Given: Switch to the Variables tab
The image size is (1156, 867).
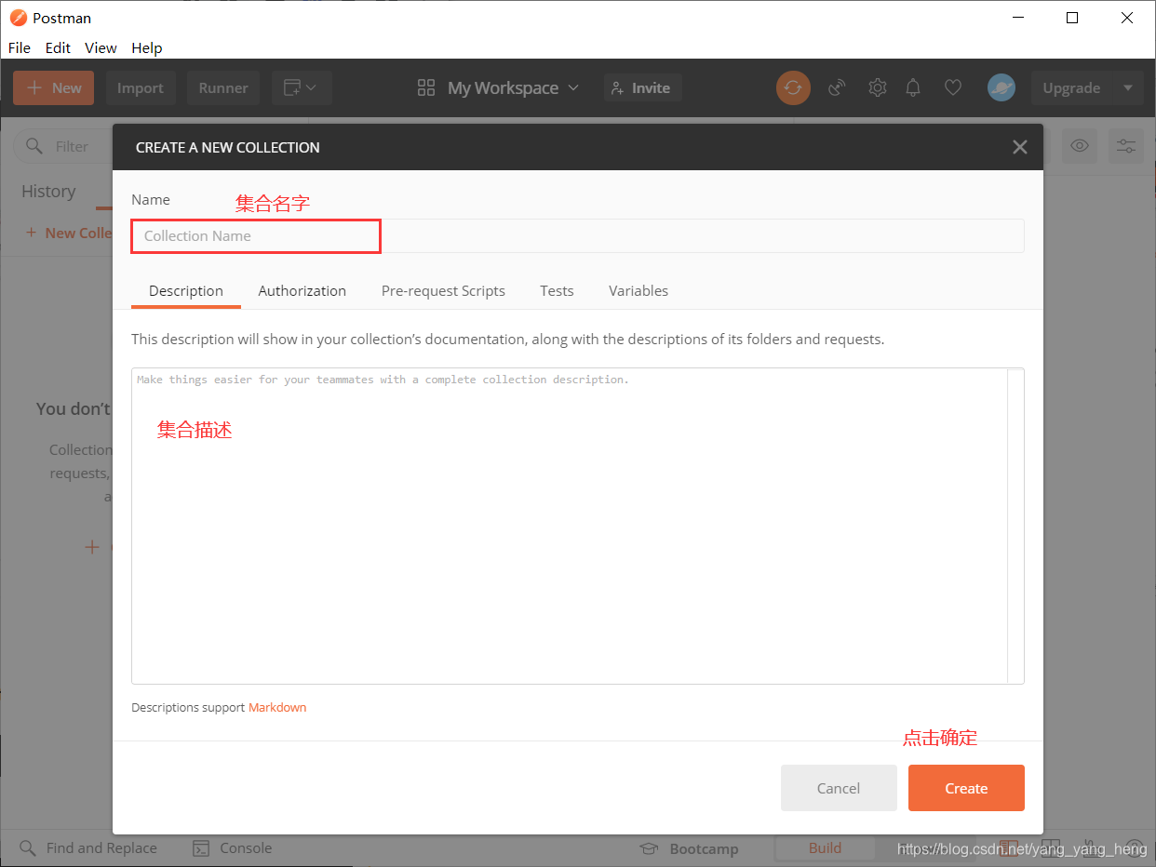Looking at the screenshot, I should tap(638, 290).
